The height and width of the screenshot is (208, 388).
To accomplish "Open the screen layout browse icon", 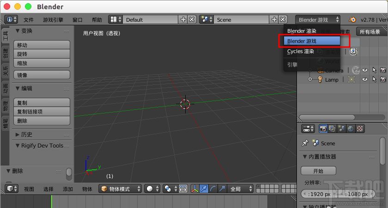I will click(115, 19).
